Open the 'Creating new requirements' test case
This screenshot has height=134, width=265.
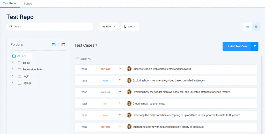149,104
